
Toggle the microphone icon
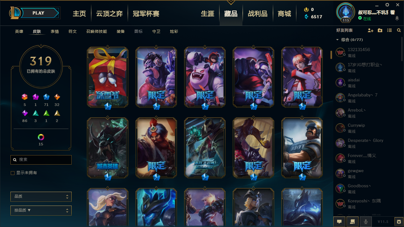366,222
